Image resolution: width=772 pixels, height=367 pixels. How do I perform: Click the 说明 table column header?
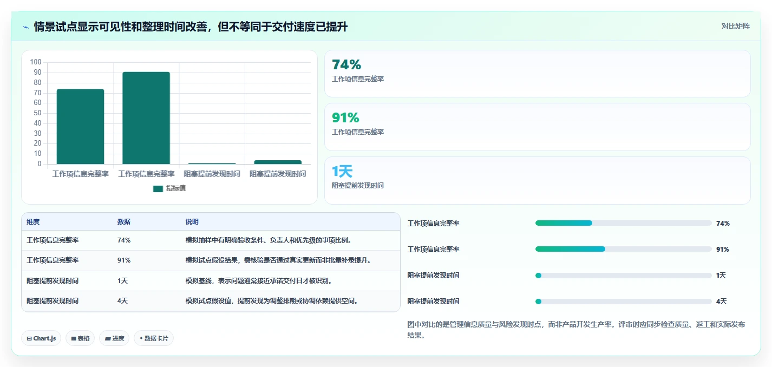(x=192, y=222)
